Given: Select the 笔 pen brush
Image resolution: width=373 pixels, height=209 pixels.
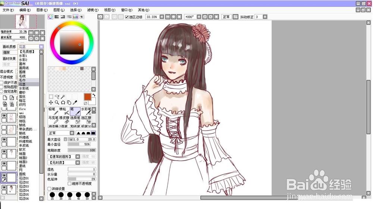Looking at the screenshot, I should click(75, 111).
